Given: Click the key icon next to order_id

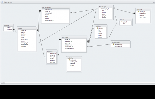Looking at the screenshot, I should [x=64, y=40].
